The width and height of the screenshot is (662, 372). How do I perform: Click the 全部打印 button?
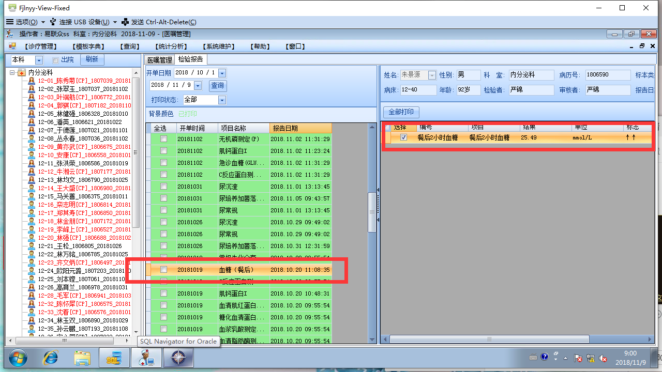(401, 112)
